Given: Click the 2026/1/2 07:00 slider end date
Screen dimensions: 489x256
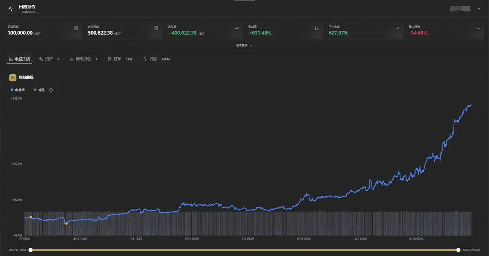Looking at the screenshot, I should point(471,250).
